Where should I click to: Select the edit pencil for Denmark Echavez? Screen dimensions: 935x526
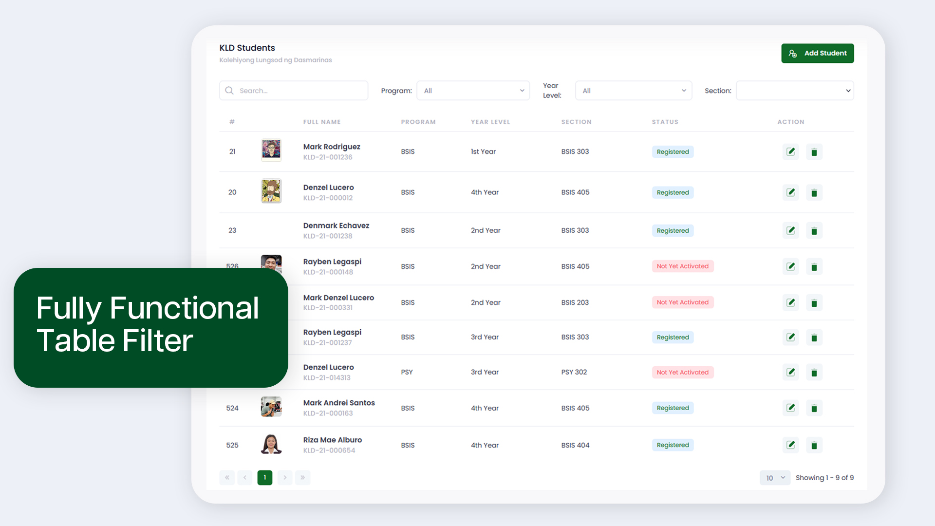tap(790, 230)
